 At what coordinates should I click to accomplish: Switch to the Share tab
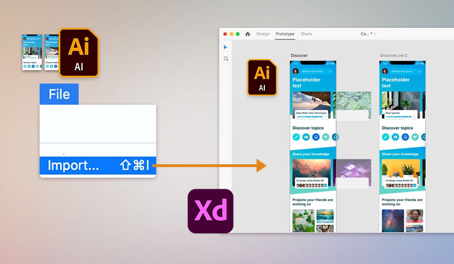pos(306,34)
